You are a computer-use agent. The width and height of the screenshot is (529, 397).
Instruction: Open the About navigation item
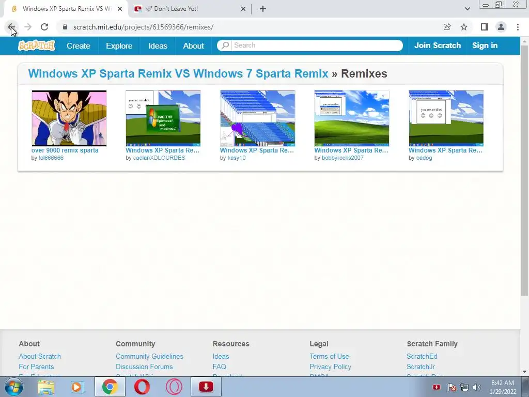pyautogui.click(x=193, y=46)
